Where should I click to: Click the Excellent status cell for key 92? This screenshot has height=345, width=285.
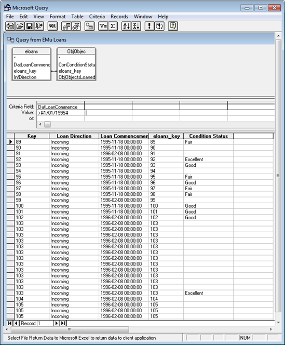pos(209,160)
